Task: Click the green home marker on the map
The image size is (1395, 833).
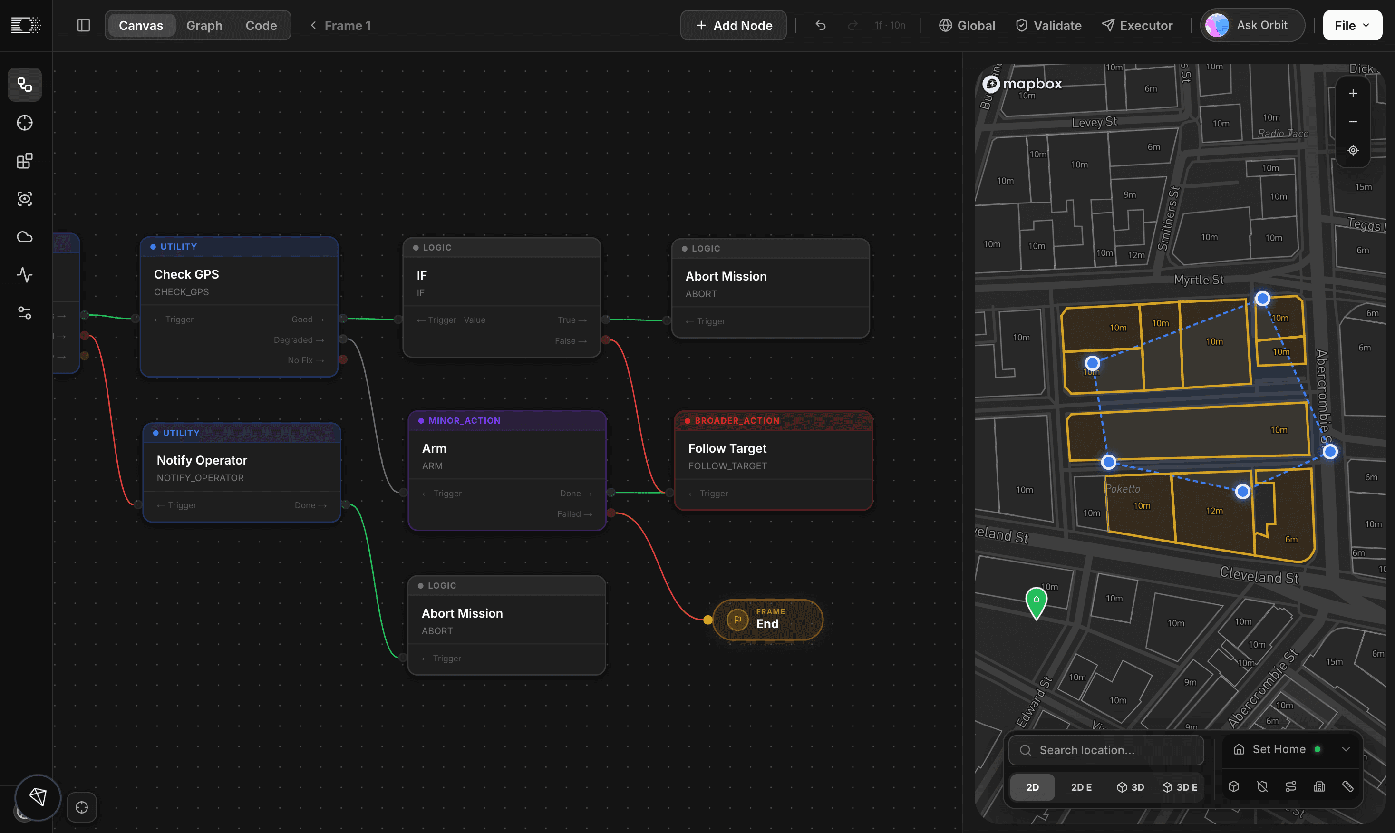Action: pyautogui.click(x=1036, y=603)
